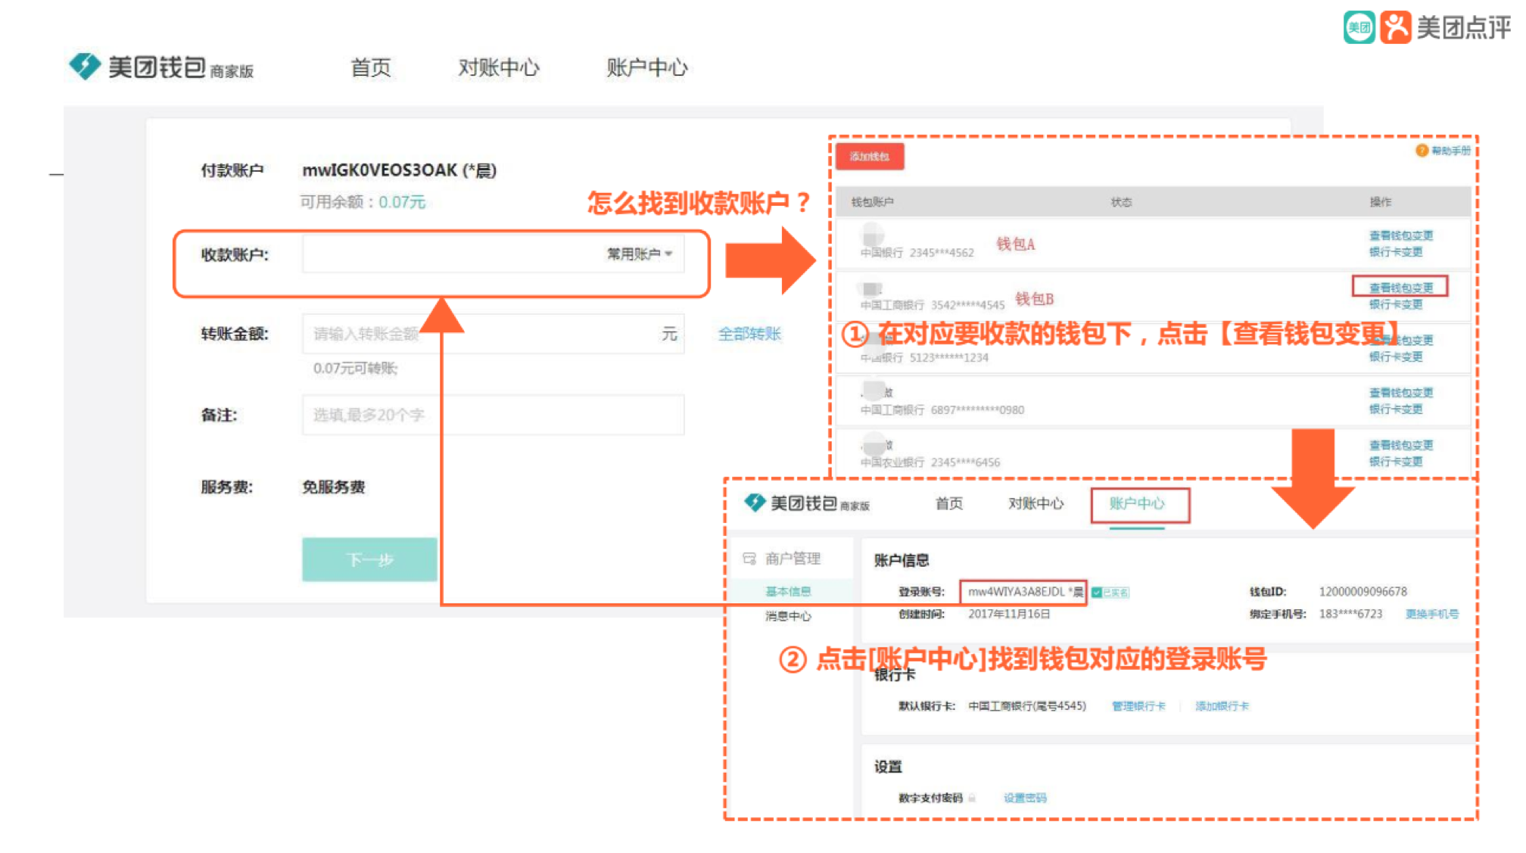Viewport: 1526px width, 853px height.
Task: Click the 备注 remark input field
Action: (493, 415)
